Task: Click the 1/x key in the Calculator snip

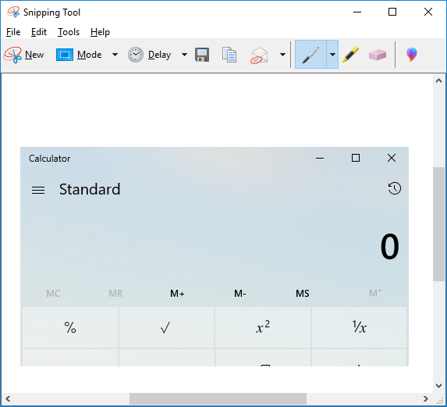Action: 359,327
